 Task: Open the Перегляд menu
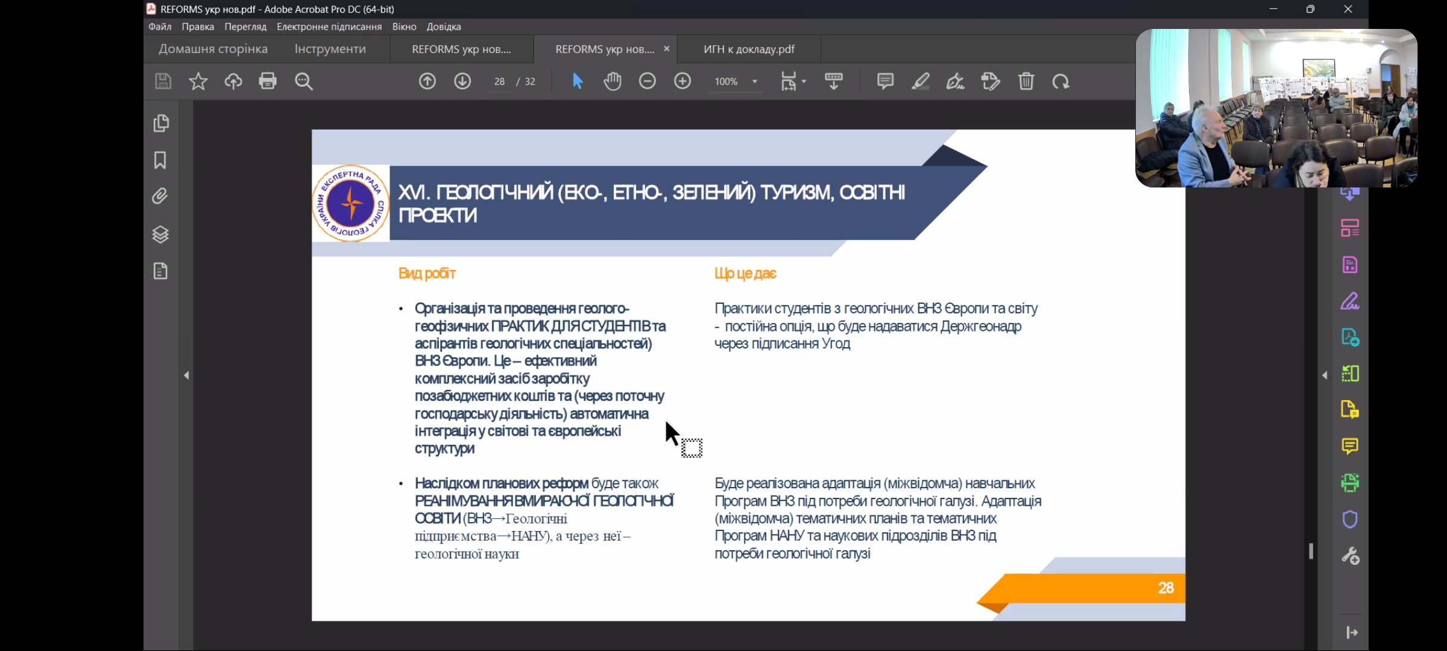[245, 27]
